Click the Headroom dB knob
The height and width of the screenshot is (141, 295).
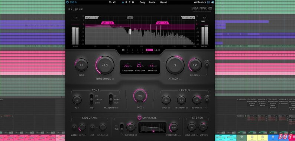click(181, 100)
